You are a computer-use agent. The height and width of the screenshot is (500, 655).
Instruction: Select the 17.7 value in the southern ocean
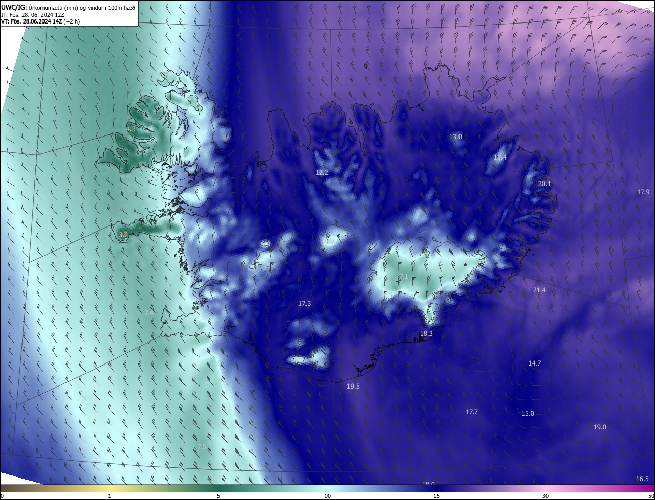pyautogui.click(x=472, y=412)
